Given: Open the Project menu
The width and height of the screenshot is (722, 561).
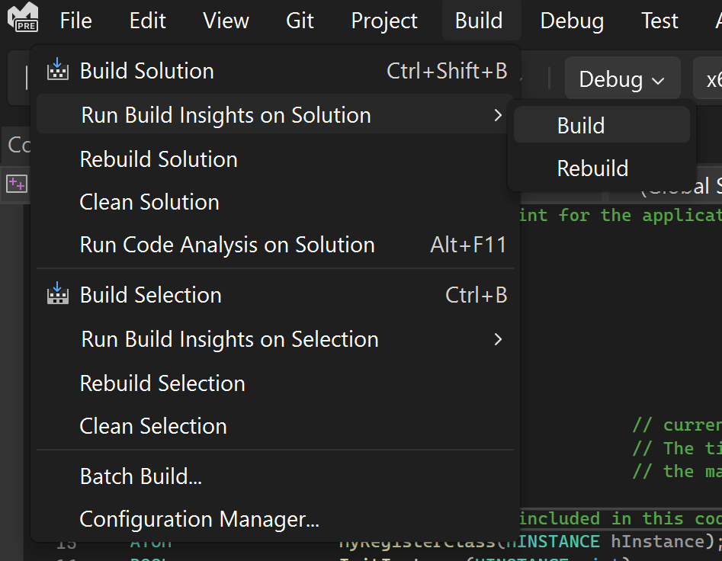Looking at the screenshot, I should pyautogui.click(x=384, y=21).
